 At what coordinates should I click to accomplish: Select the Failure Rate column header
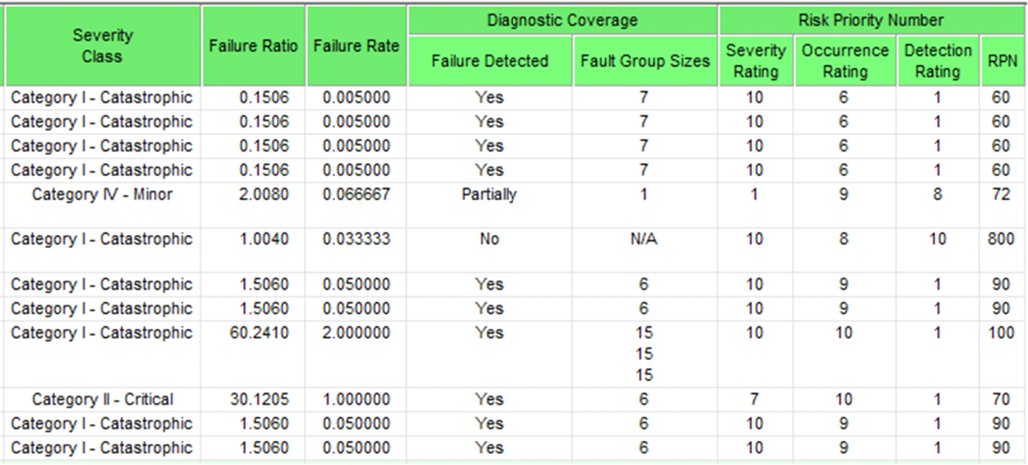click(x=356, y=46)
